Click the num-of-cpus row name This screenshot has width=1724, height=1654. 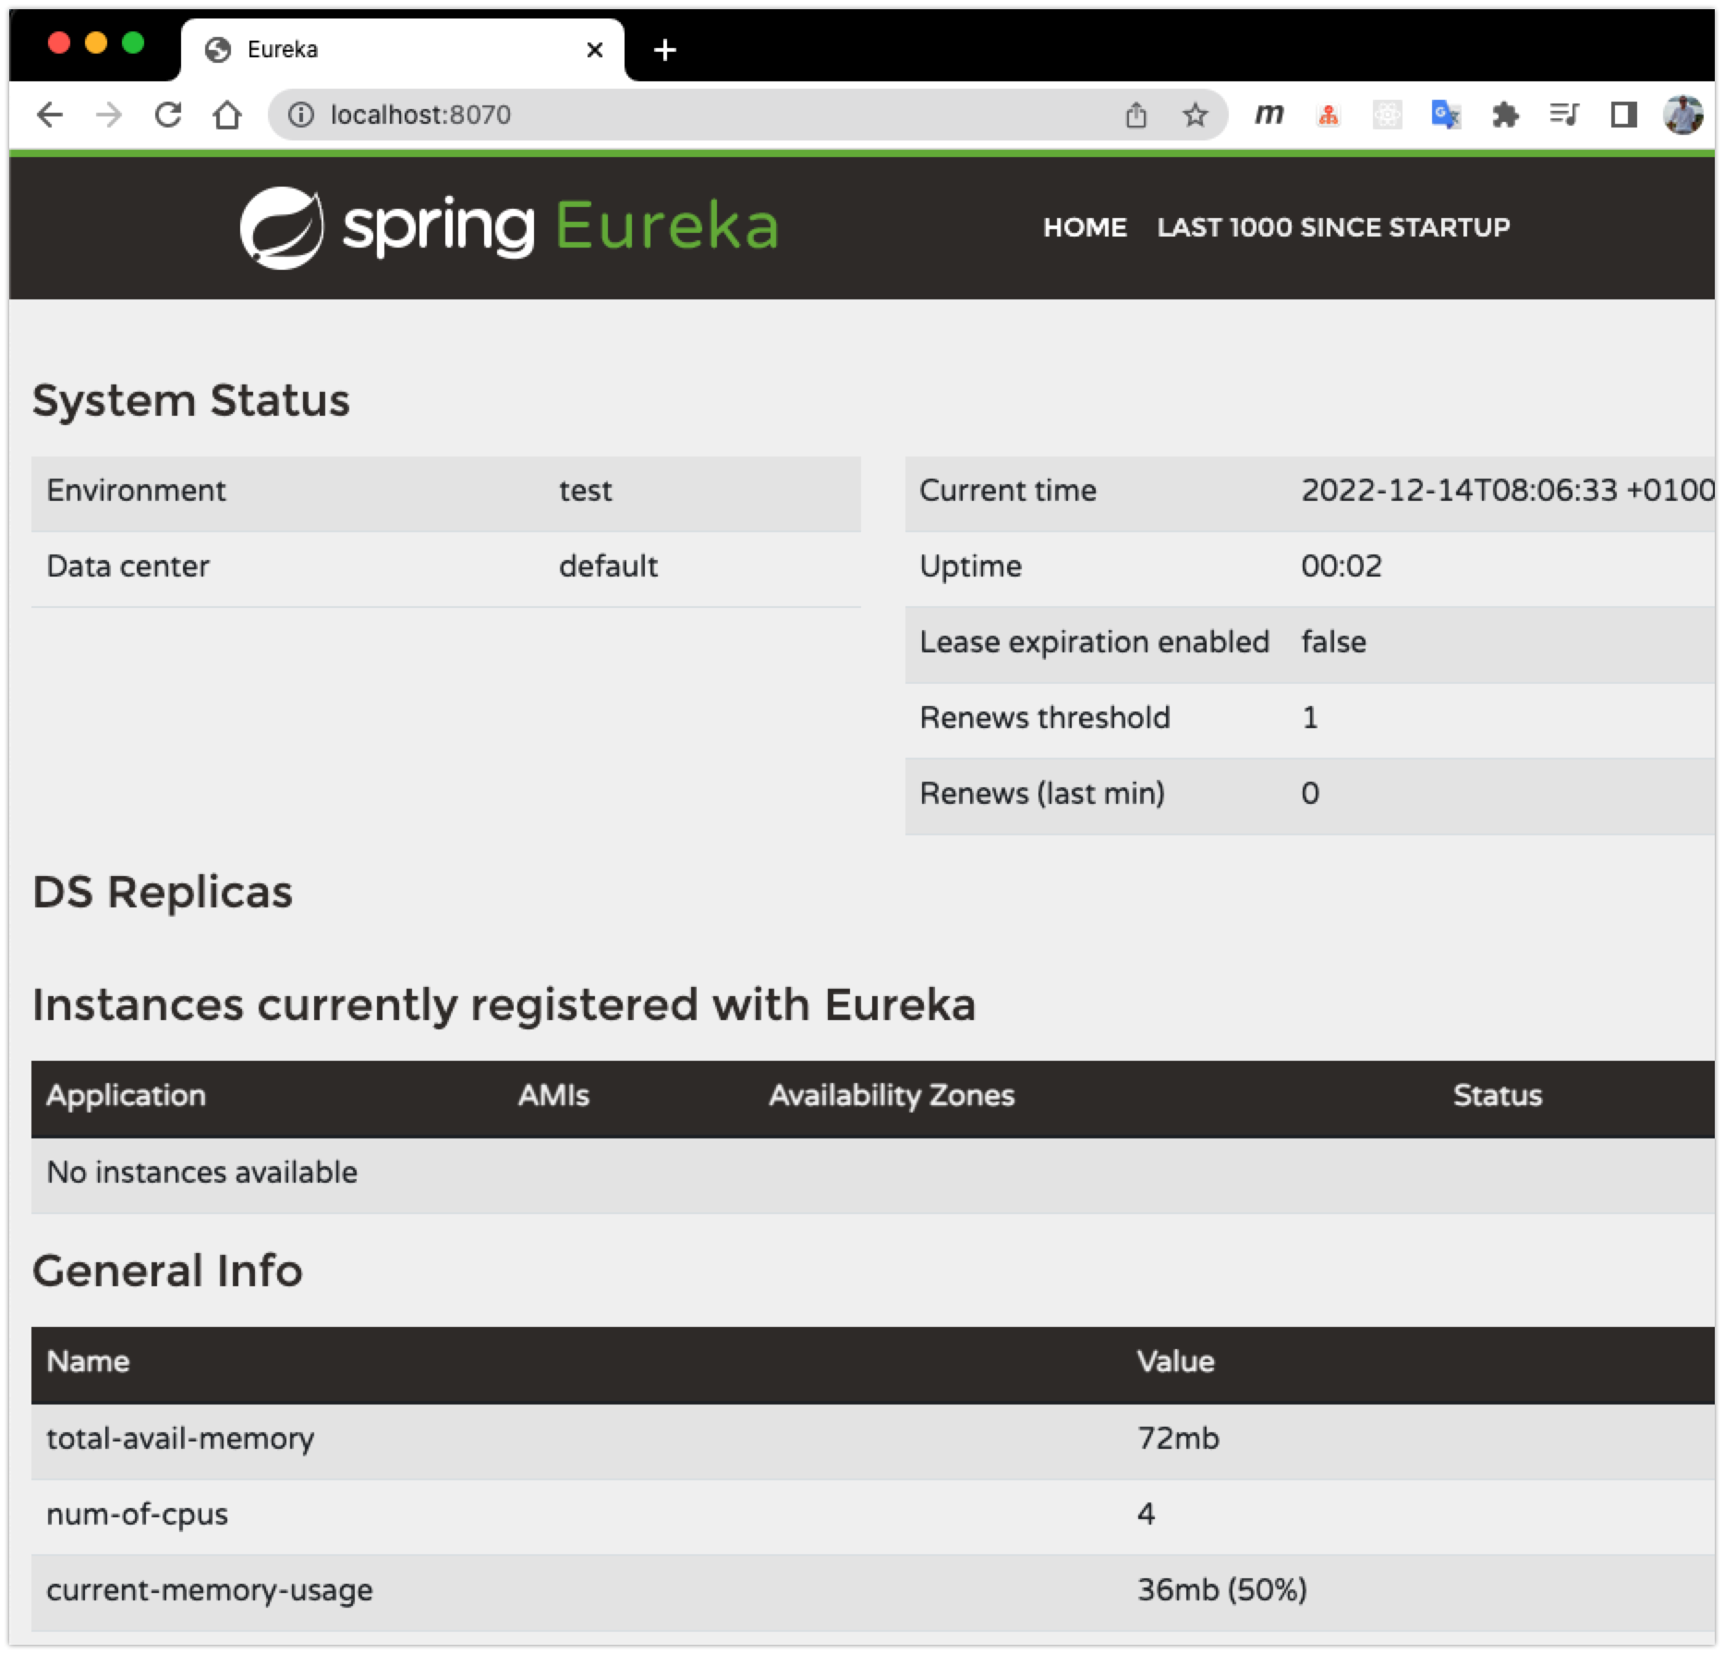[137, 1514]
